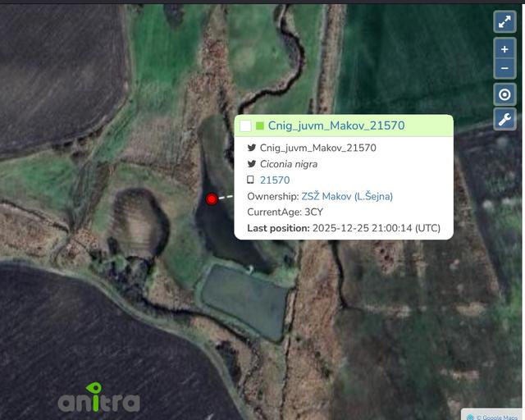The height and width of the screenshot is (420, 525).
Task: Open the Cnig_juvm_Makov_21570 header link
Action: (x=336, y=126)
